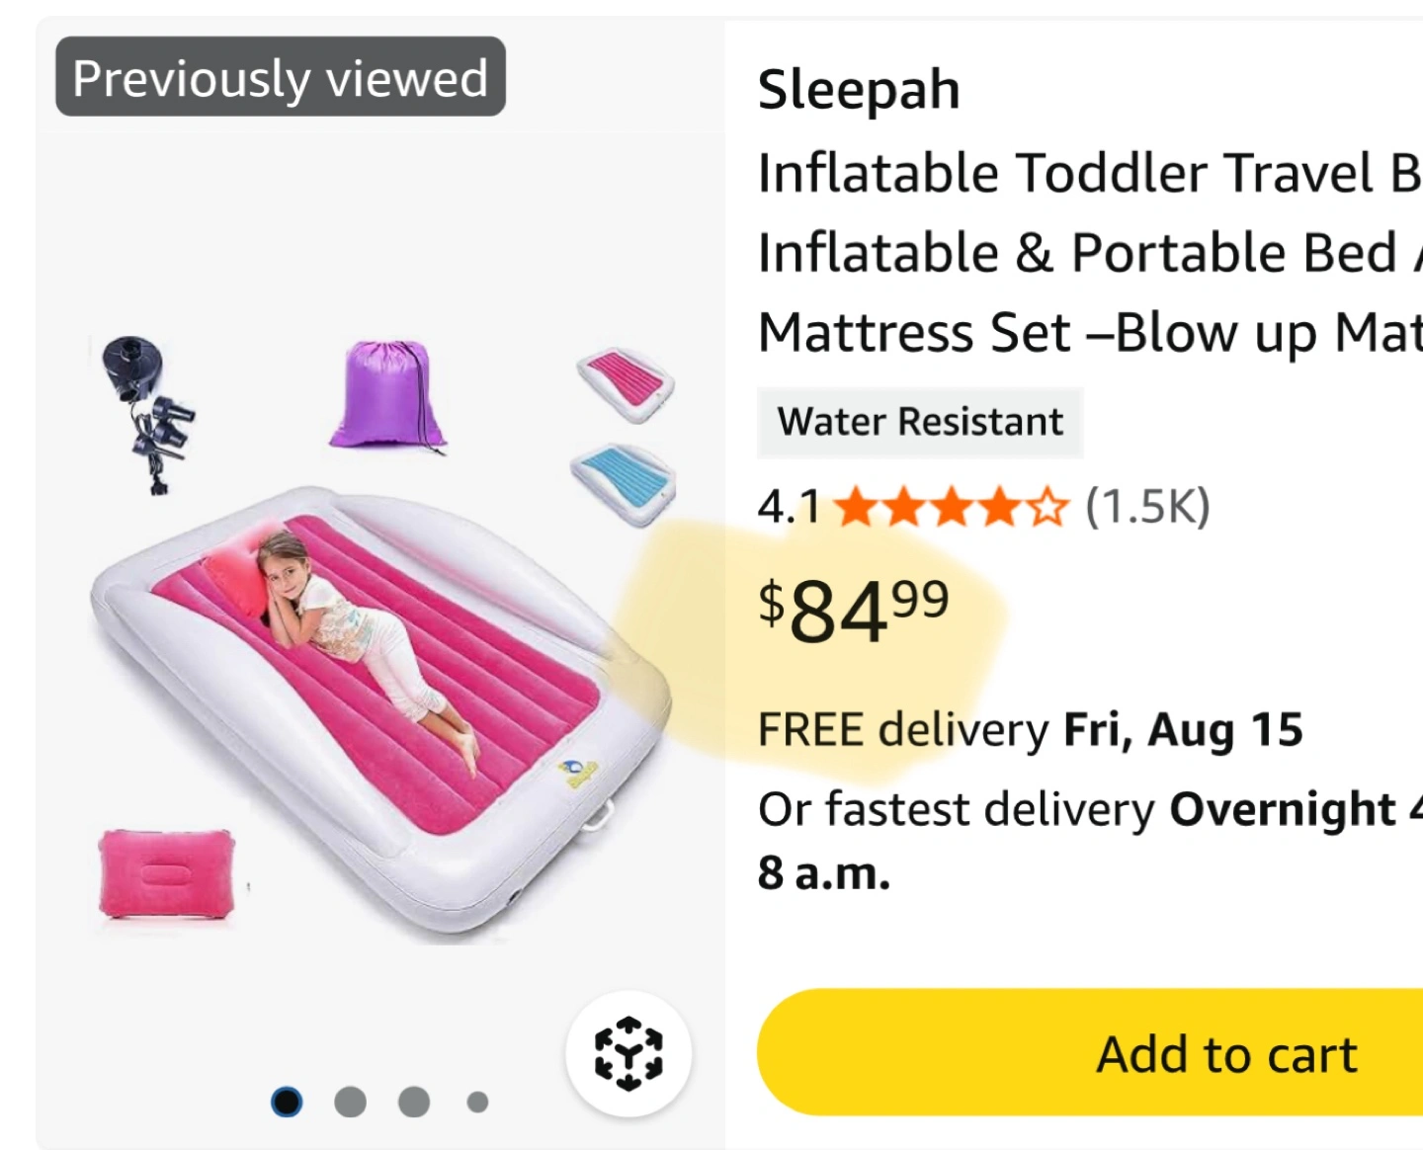
Task: Select the first image carousel dot
Action: tap(287, 1102)
